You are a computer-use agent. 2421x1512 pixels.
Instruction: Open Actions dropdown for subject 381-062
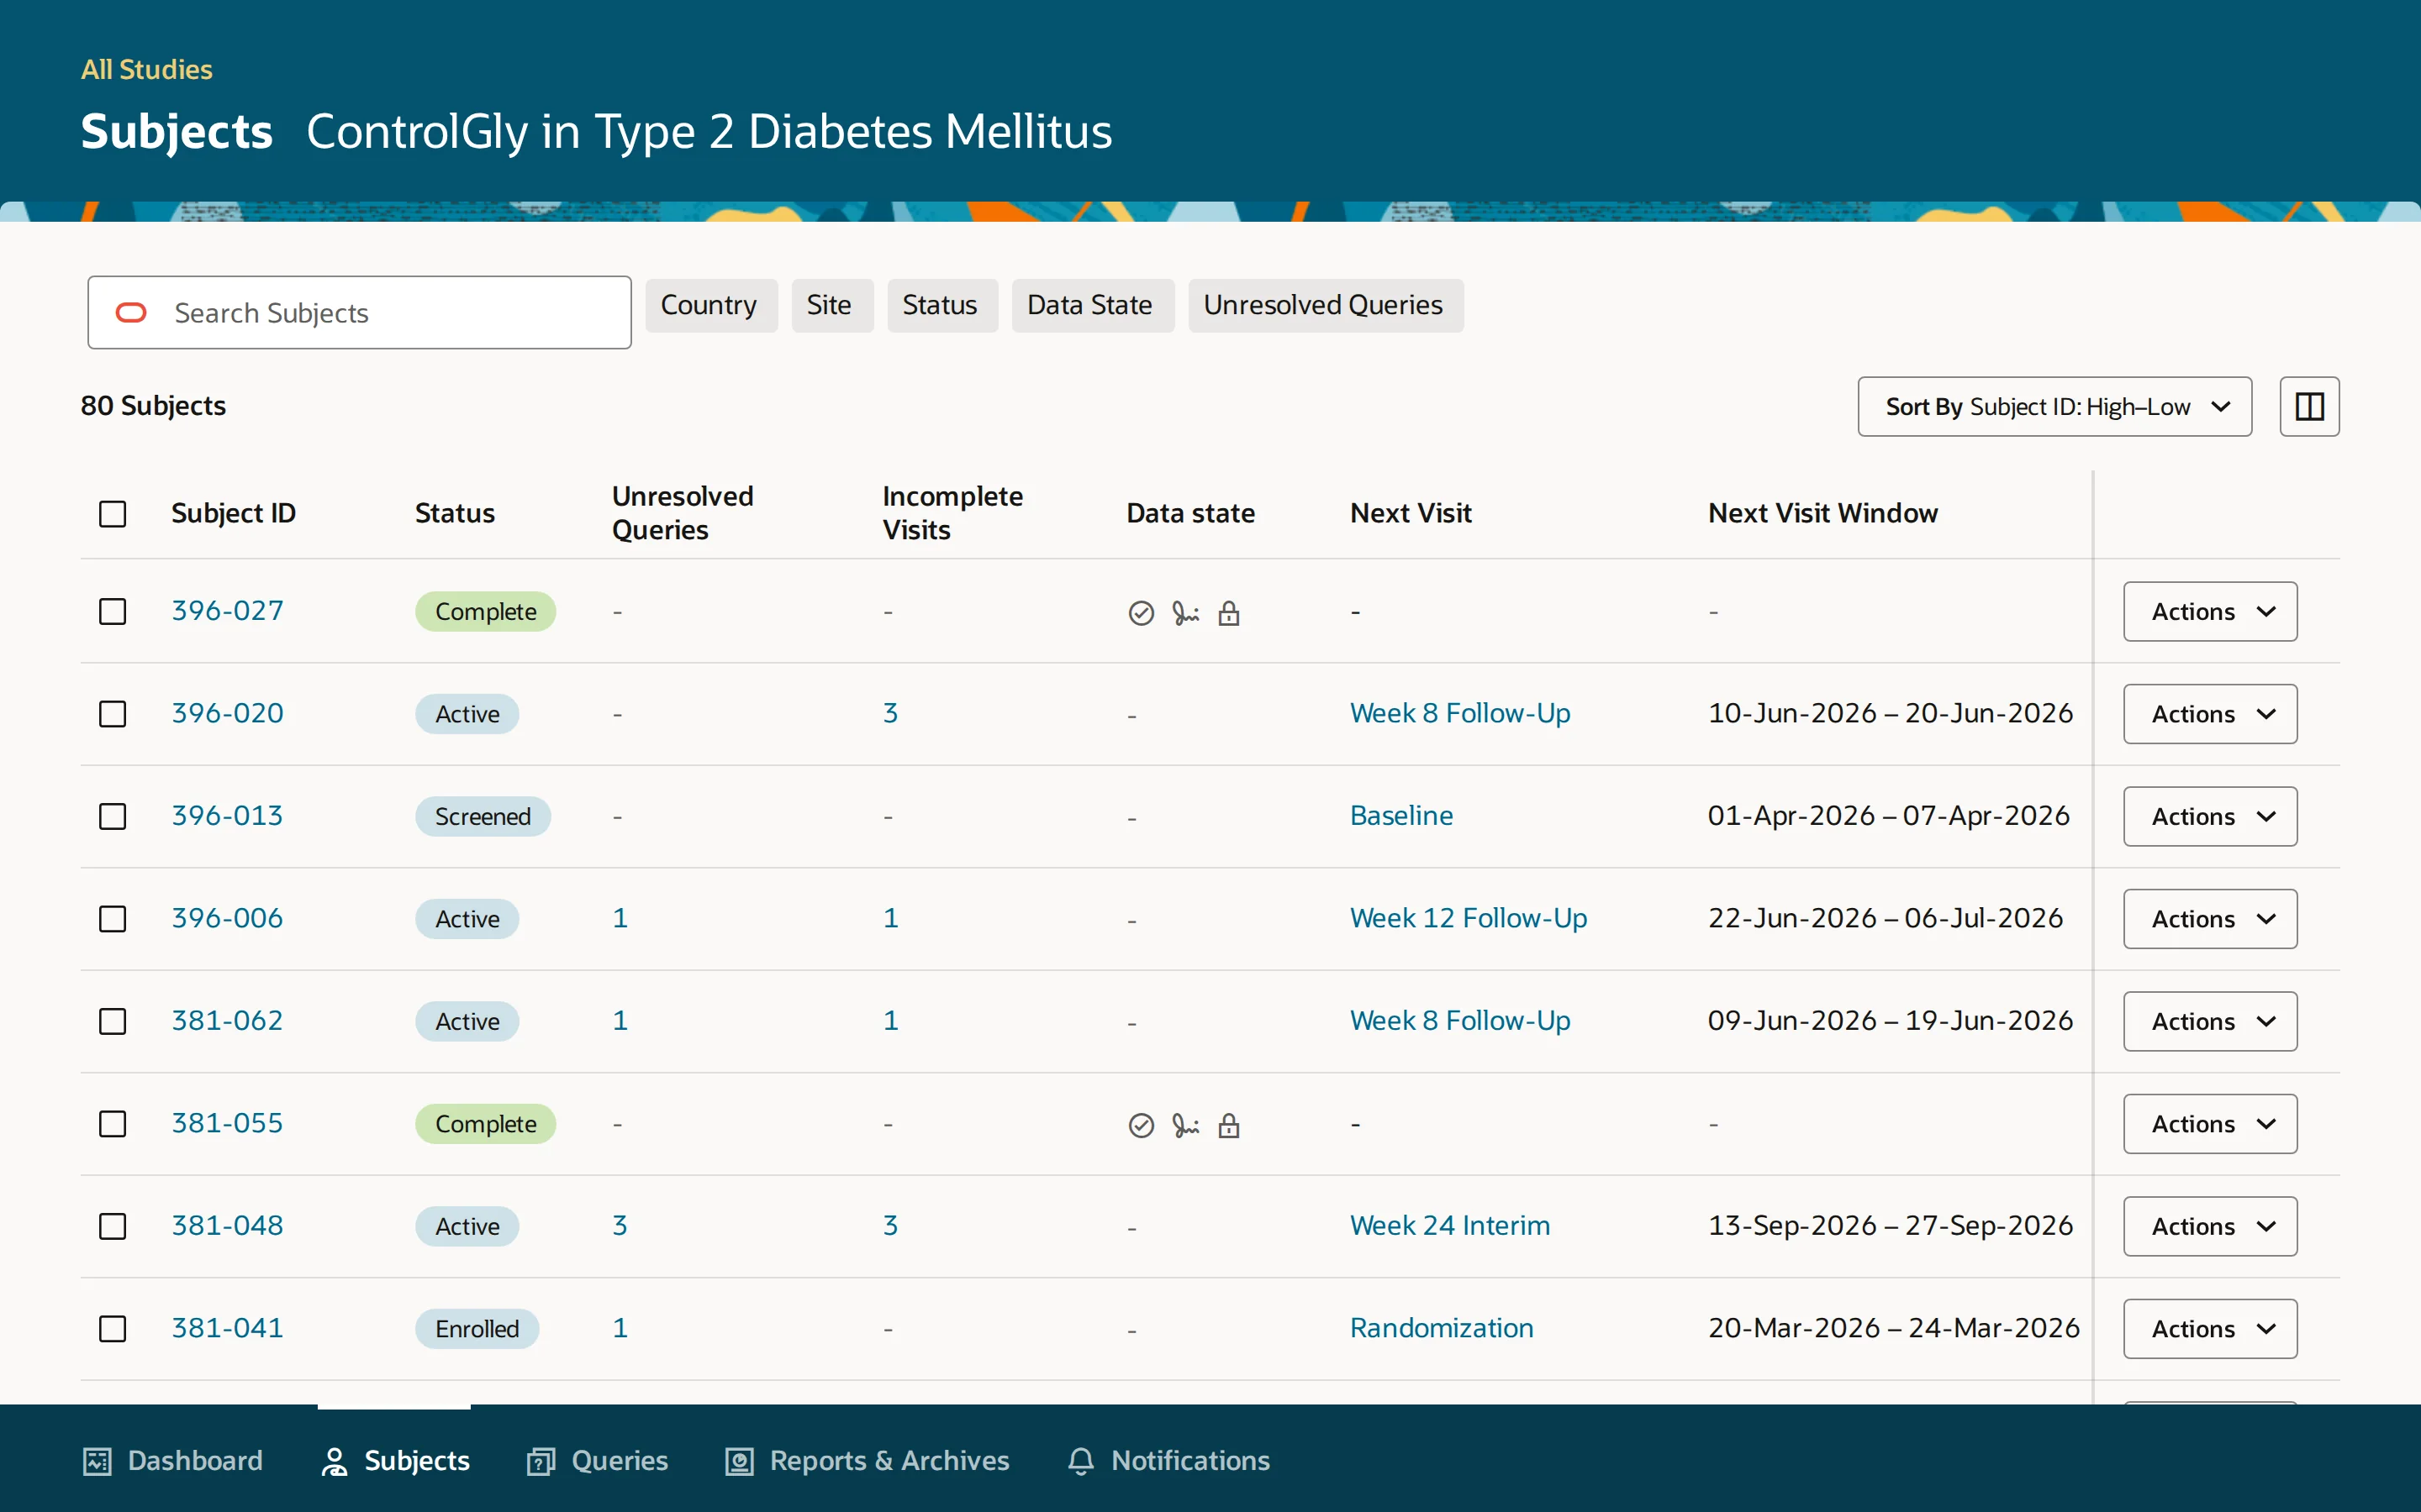point(2210,1021)
